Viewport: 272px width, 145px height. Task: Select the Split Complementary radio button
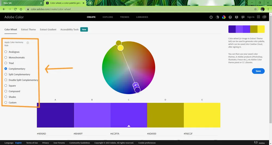coord(6,74)
